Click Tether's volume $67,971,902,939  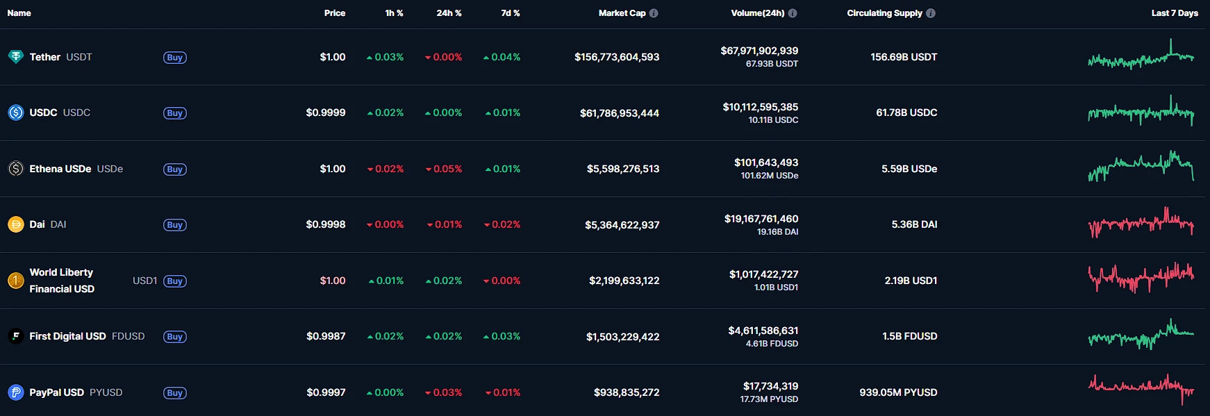(x=759, y=51)
